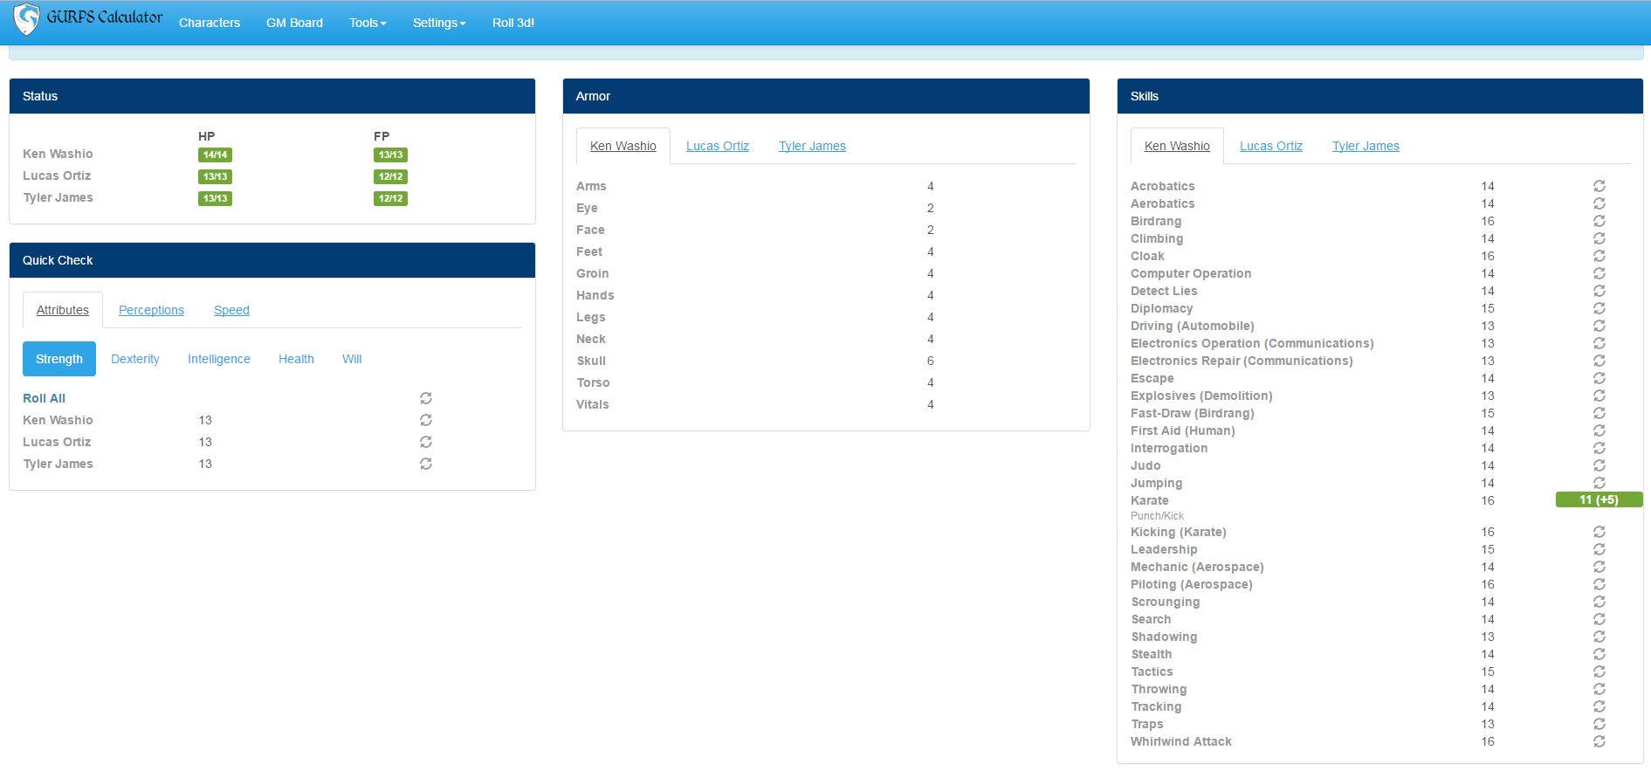Open the Tools dropdown menu
1651x771 pixels.
pos(368,23)
